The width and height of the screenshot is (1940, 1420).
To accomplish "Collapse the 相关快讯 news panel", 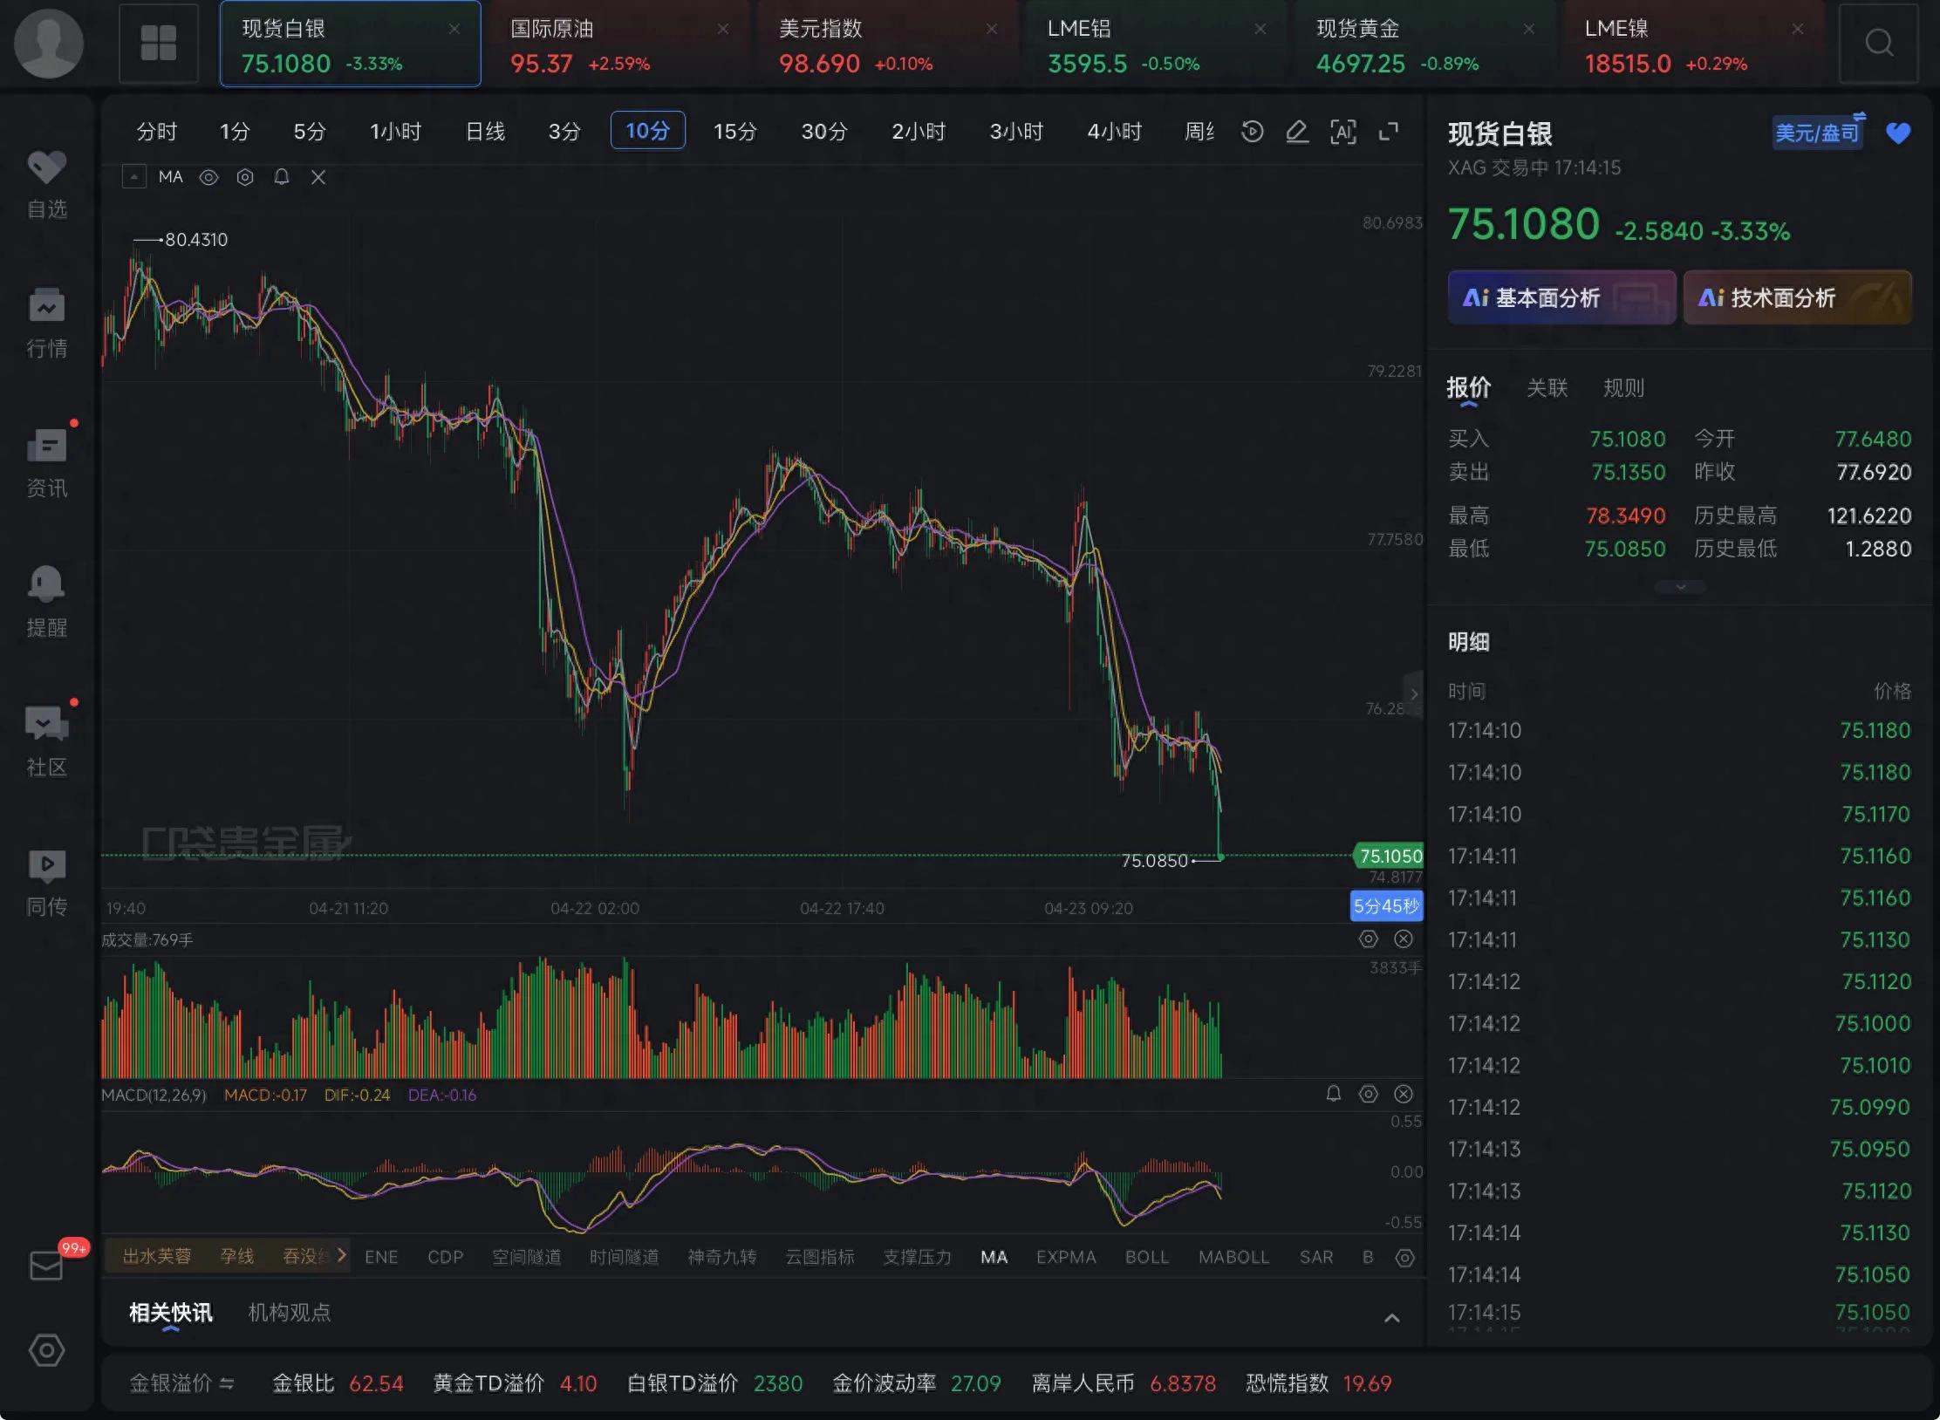I will point(1392,1318).
